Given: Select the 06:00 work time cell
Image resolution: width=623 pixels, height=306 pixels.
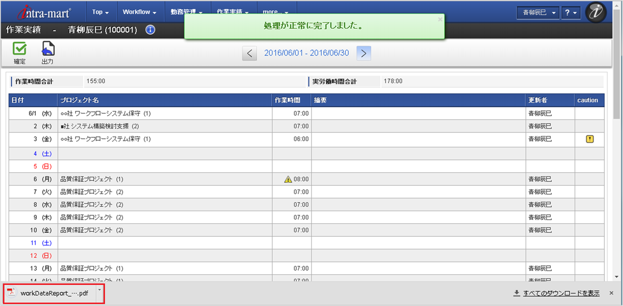Looking at the screenshot, I should click(292, 139).
